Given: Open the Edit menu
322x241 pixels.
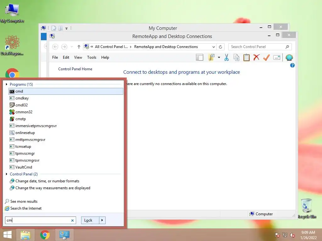Looking at the screenshot, I should (66, 57).
